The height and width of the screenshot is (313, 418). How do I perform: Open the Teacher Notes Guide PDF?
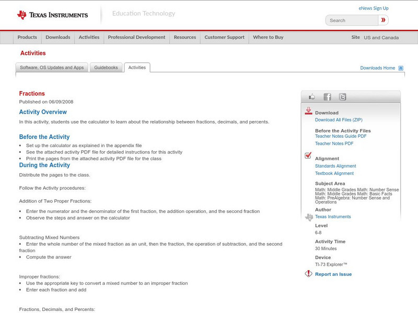click(x=341, y=136)
